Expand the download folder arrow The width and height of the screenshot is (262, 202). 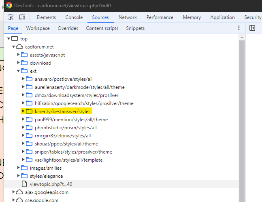point(18,63)
